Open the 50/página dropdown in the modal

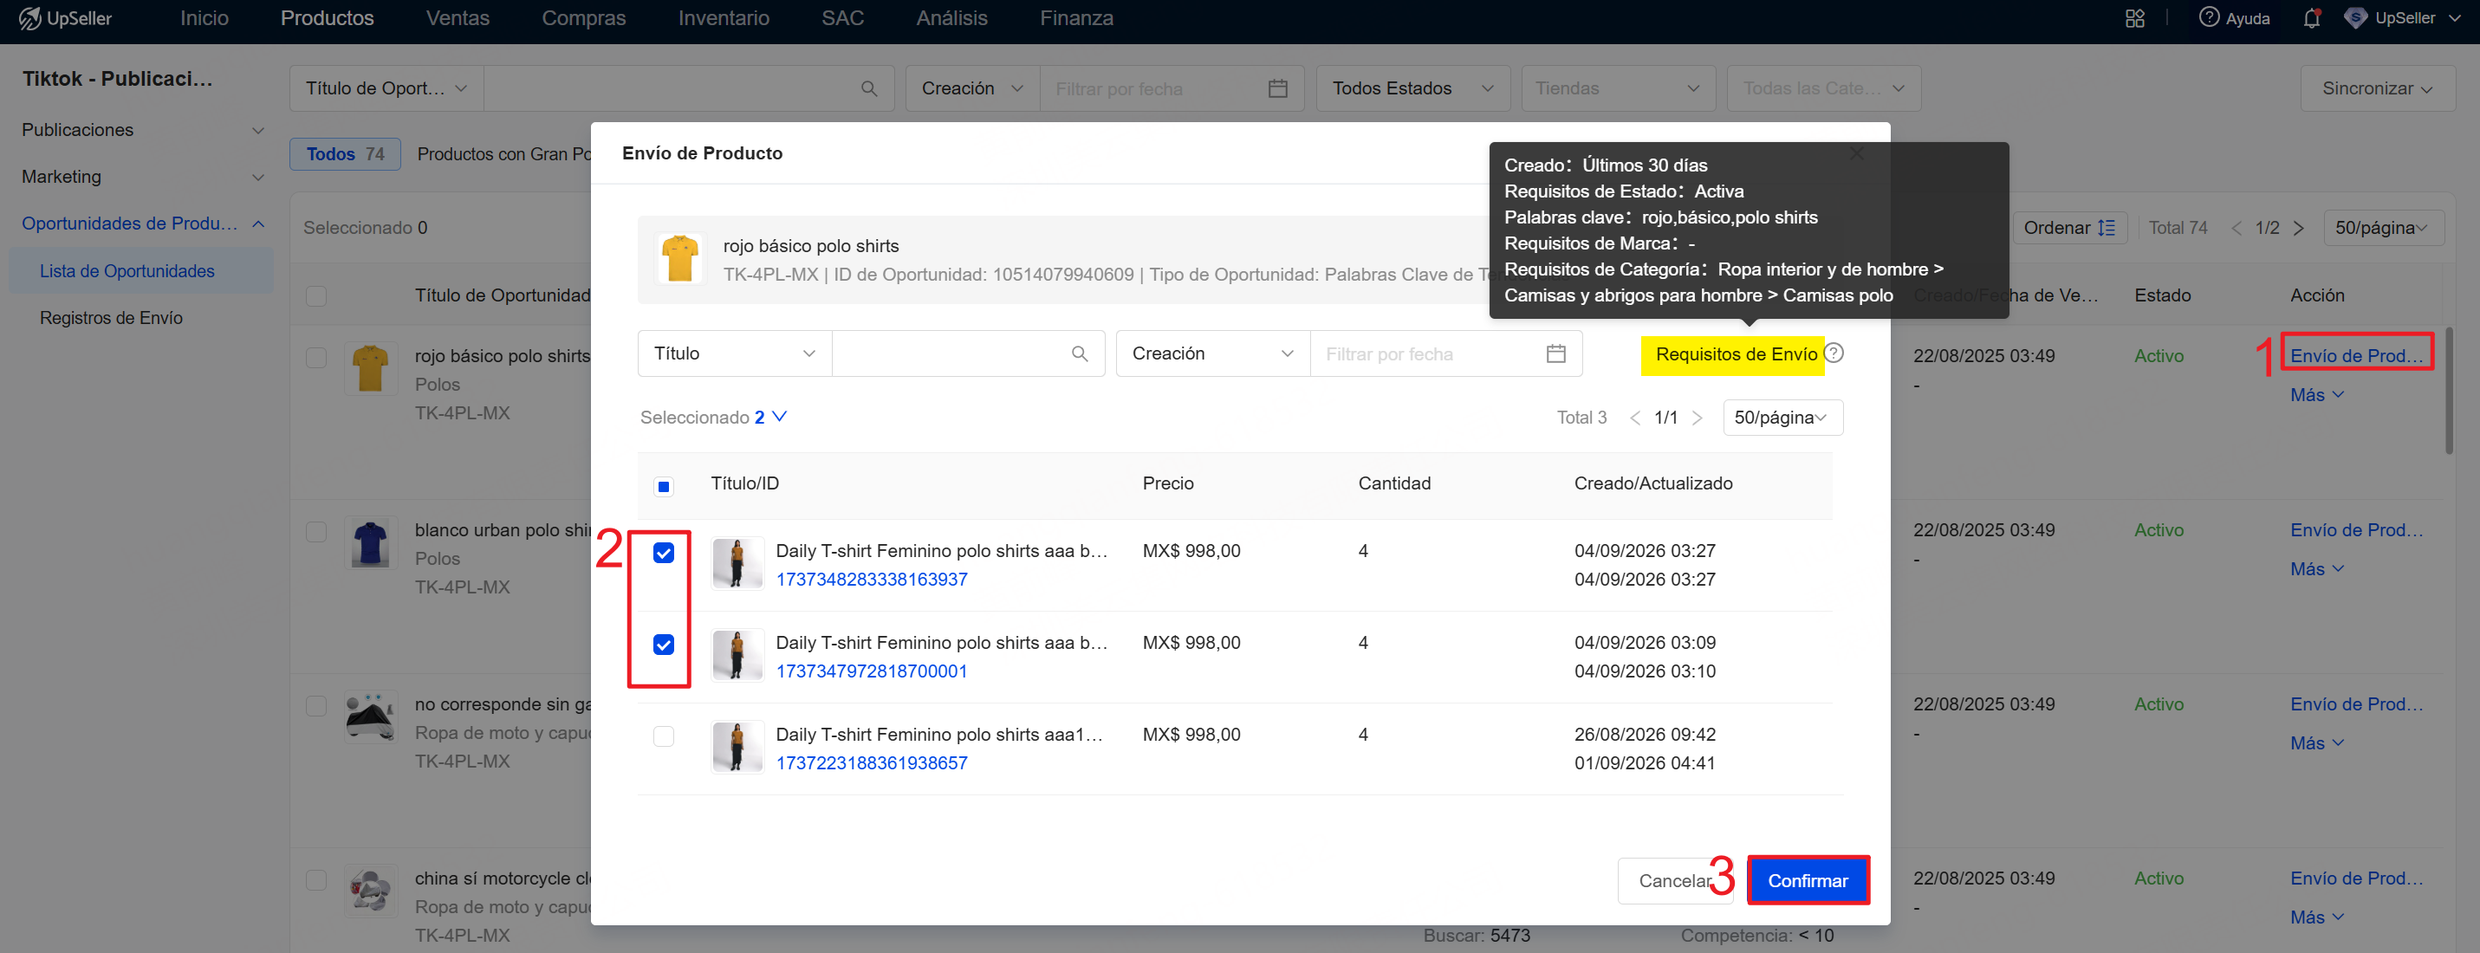[x=1782, y=418]
